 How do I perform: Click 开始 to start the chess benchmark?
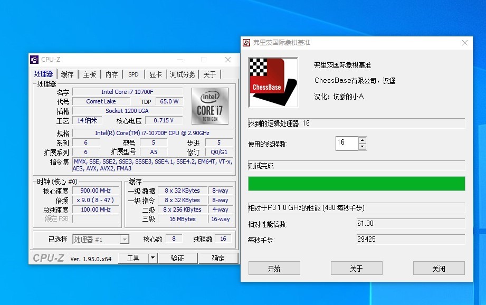tap(274, 268)
